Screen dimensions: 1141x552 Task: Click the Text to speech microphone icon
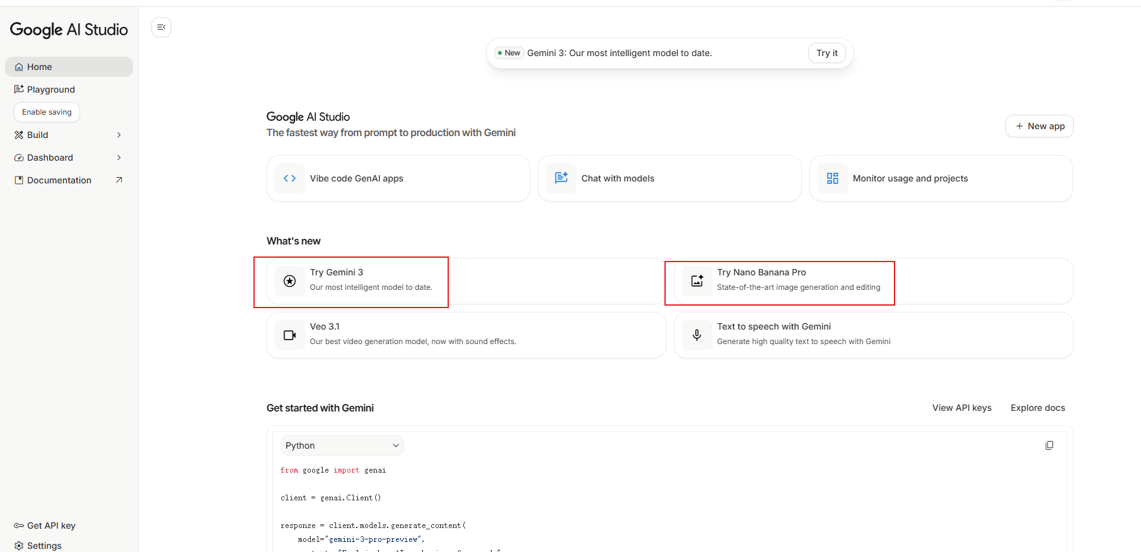pos(697,335)
